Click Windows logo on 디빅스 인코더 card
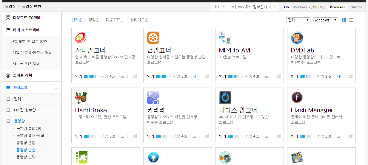368x165 pixels. tap(279, 136)
